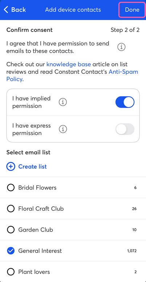Tap the General Interest 1,072 count
Viewport: 146px width, 282px height.
click(132, 251)
